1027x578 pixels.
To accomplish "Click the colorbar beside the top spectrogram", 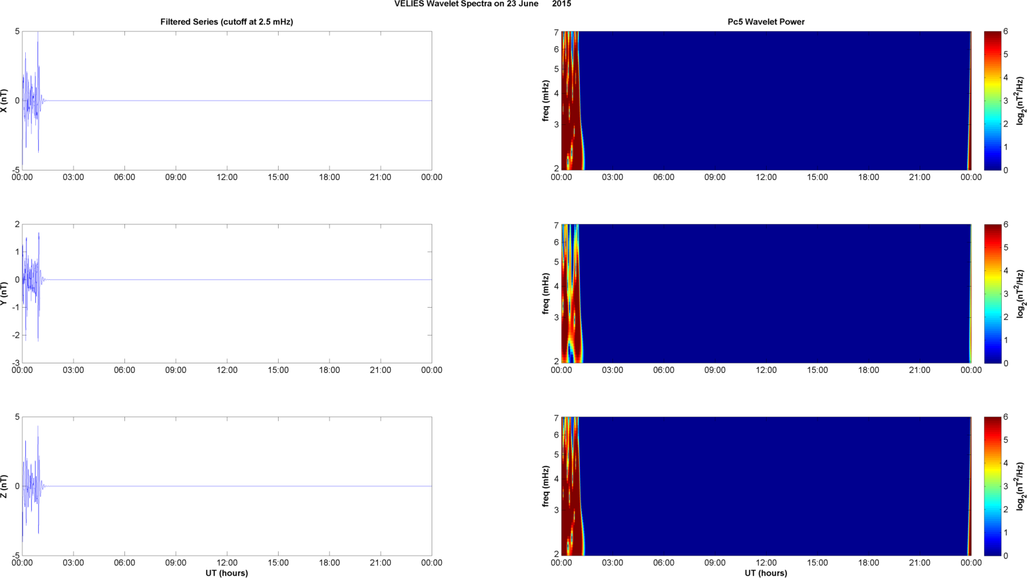I will pos(992,101).
